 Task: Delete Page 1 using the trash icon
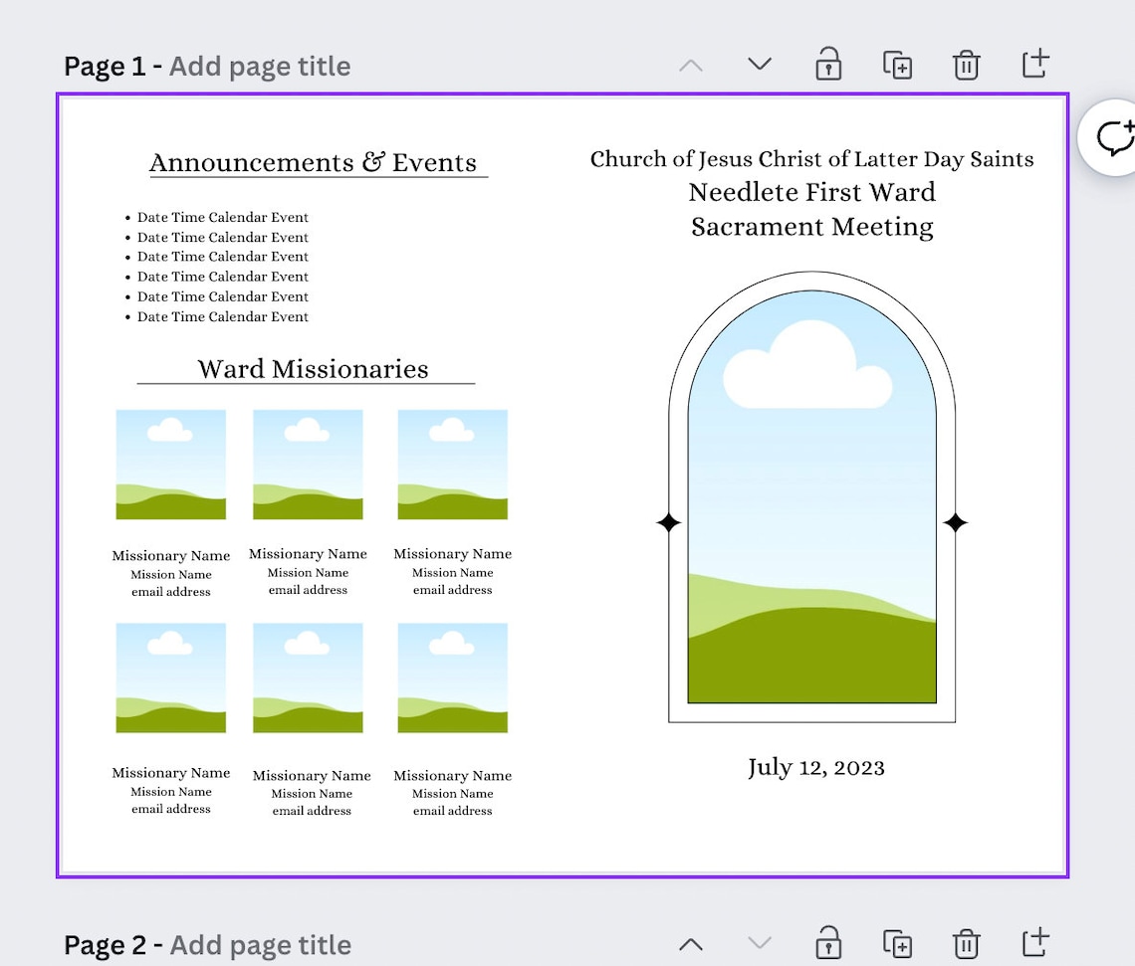[x=966, y=64]
